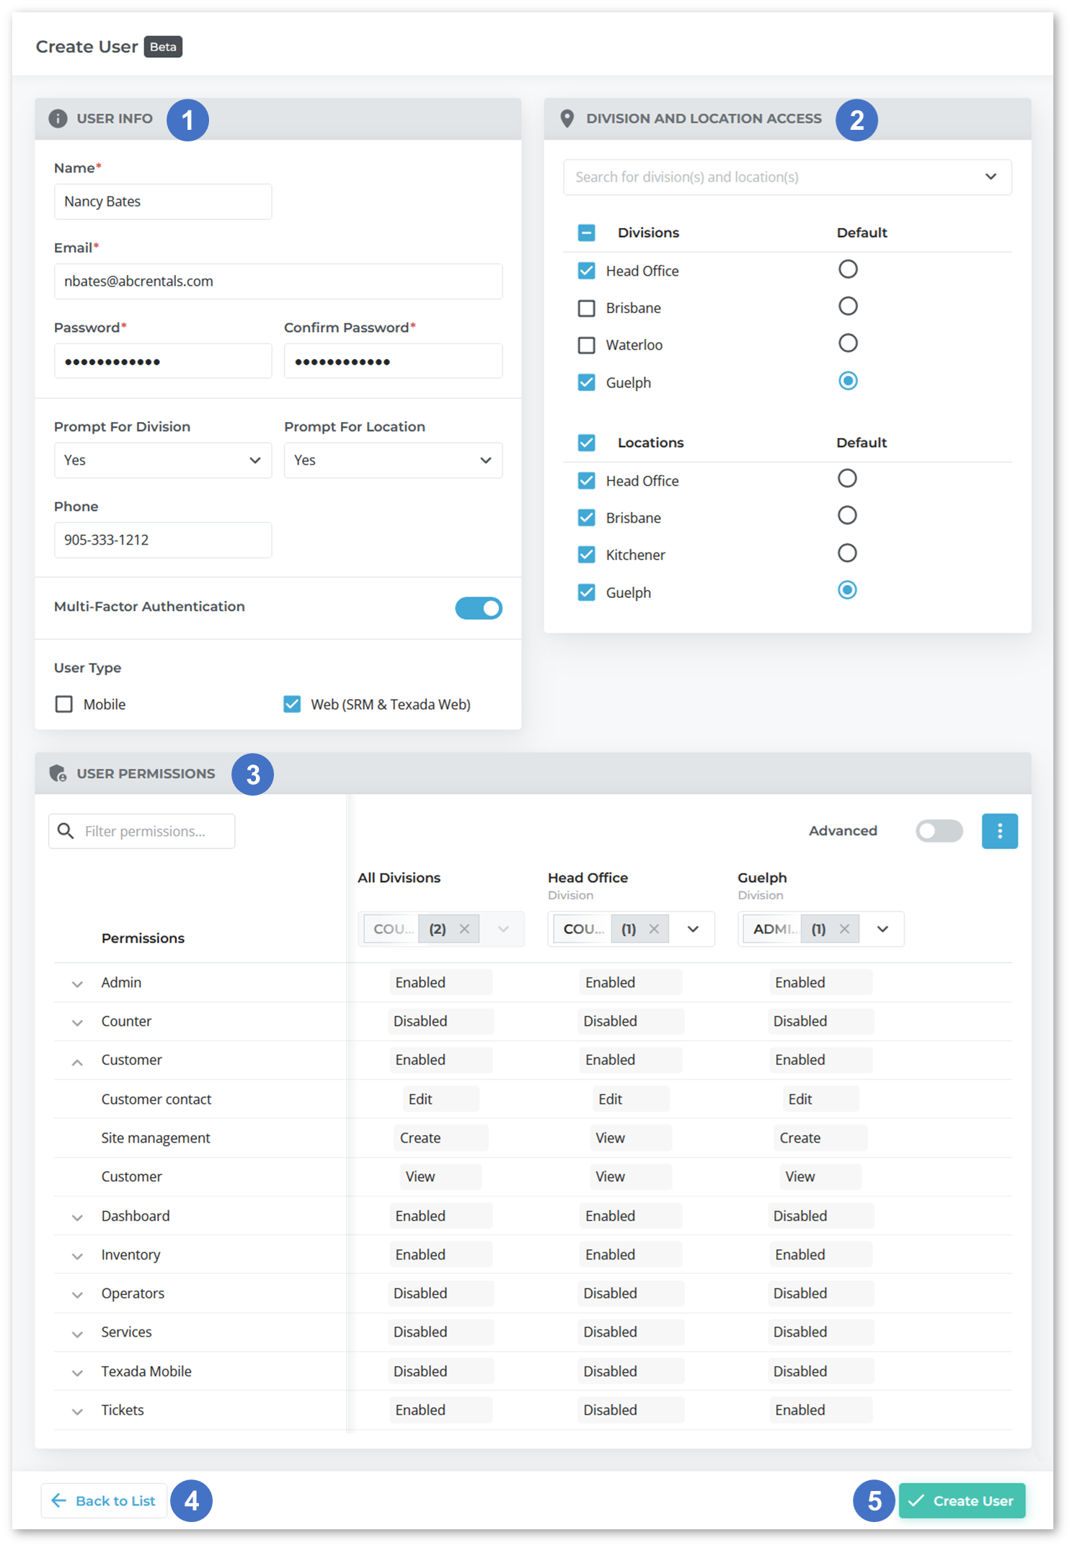Toggle the Advanced permissions switch
This screenshot has width=1072, height=1548.
[x=939, y=831]
